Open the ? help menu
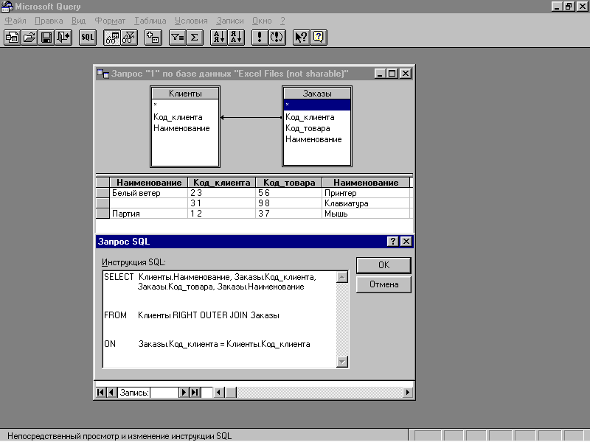 (x=282, y=21)
